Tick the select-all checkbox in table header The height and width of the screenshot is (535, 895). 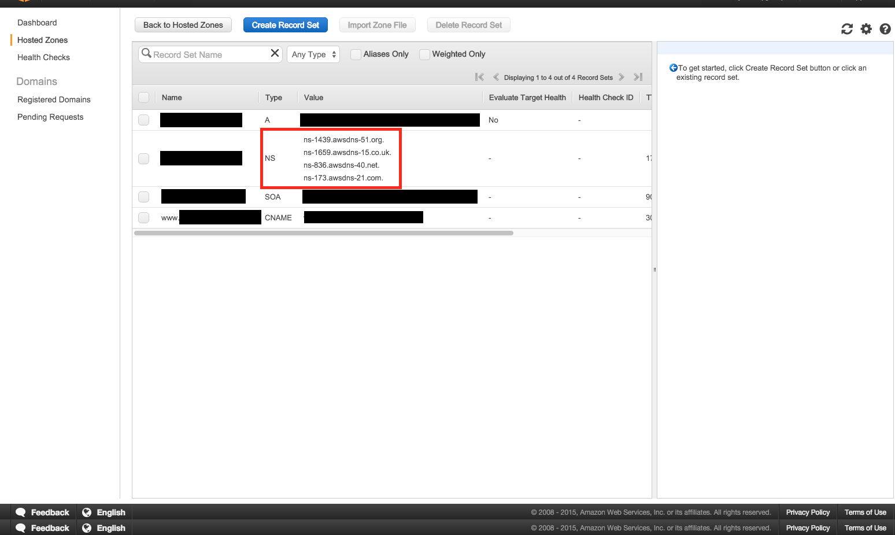coord(144,97)
